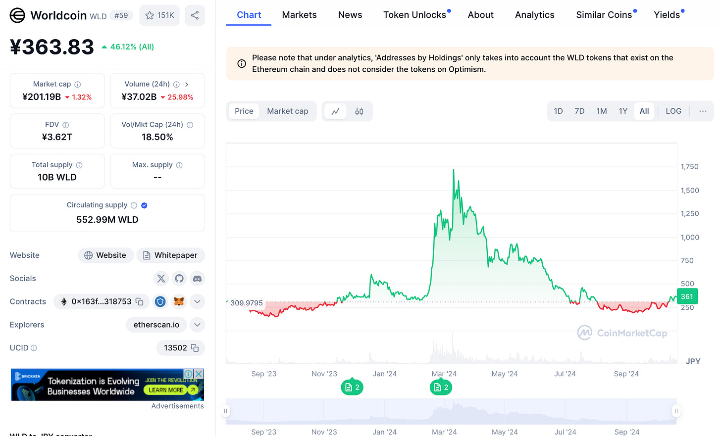Select the 1D time range
Viewport: 721px width, 436px height.
[558, 111]
